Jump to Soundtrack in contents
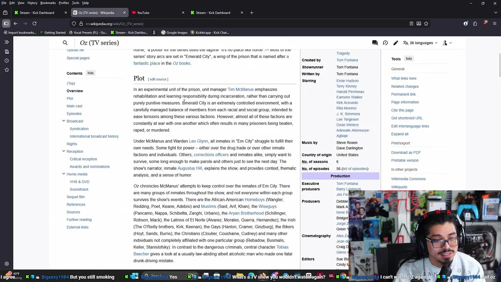 click(79, 190)
